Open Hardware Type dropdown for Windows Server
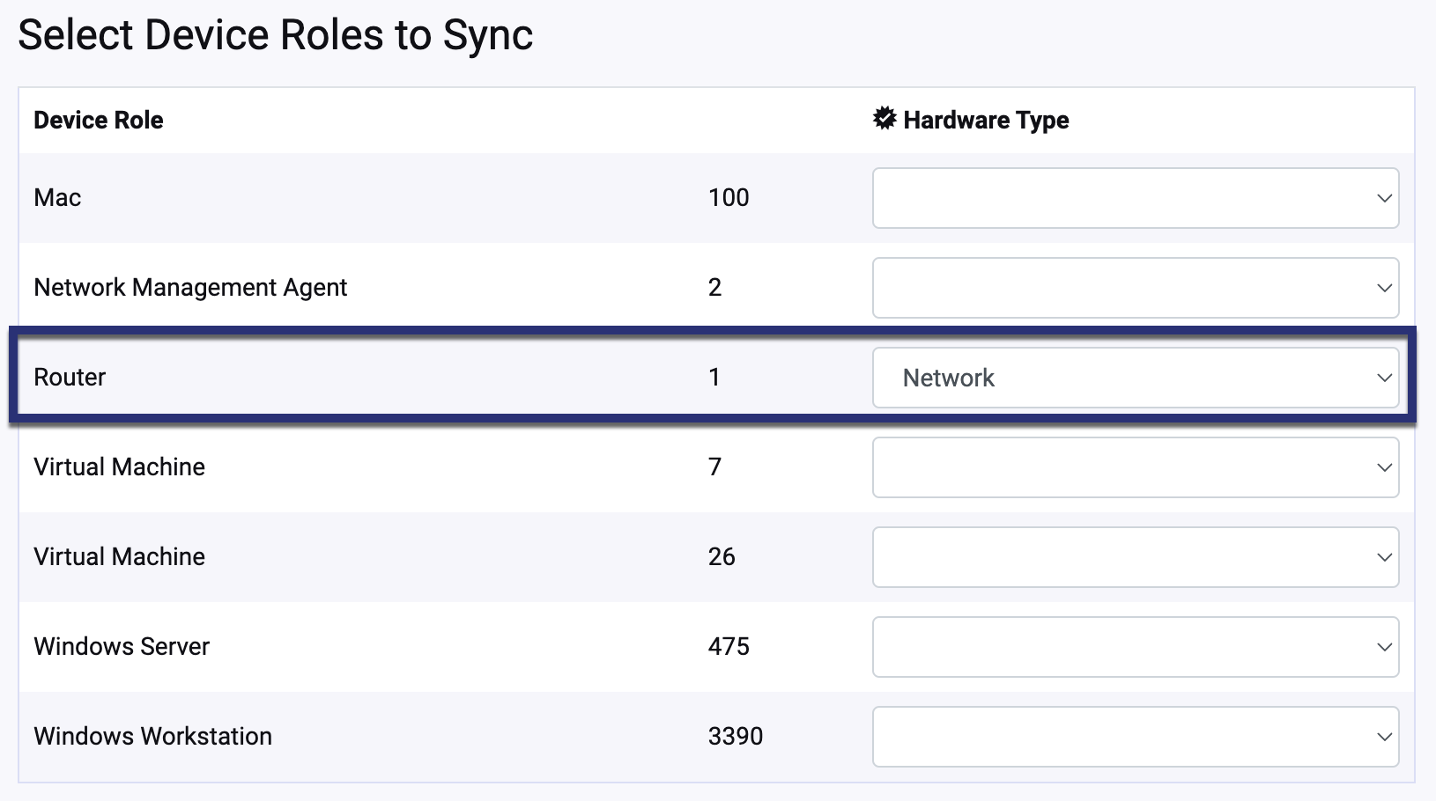 [x=1136, y=647]
